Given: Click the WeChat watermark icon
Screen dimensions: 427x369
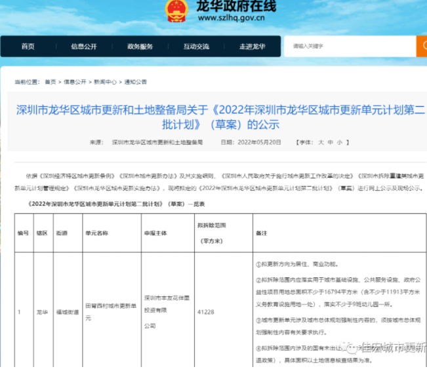Looking at the screenshot, I should (354, 348).
